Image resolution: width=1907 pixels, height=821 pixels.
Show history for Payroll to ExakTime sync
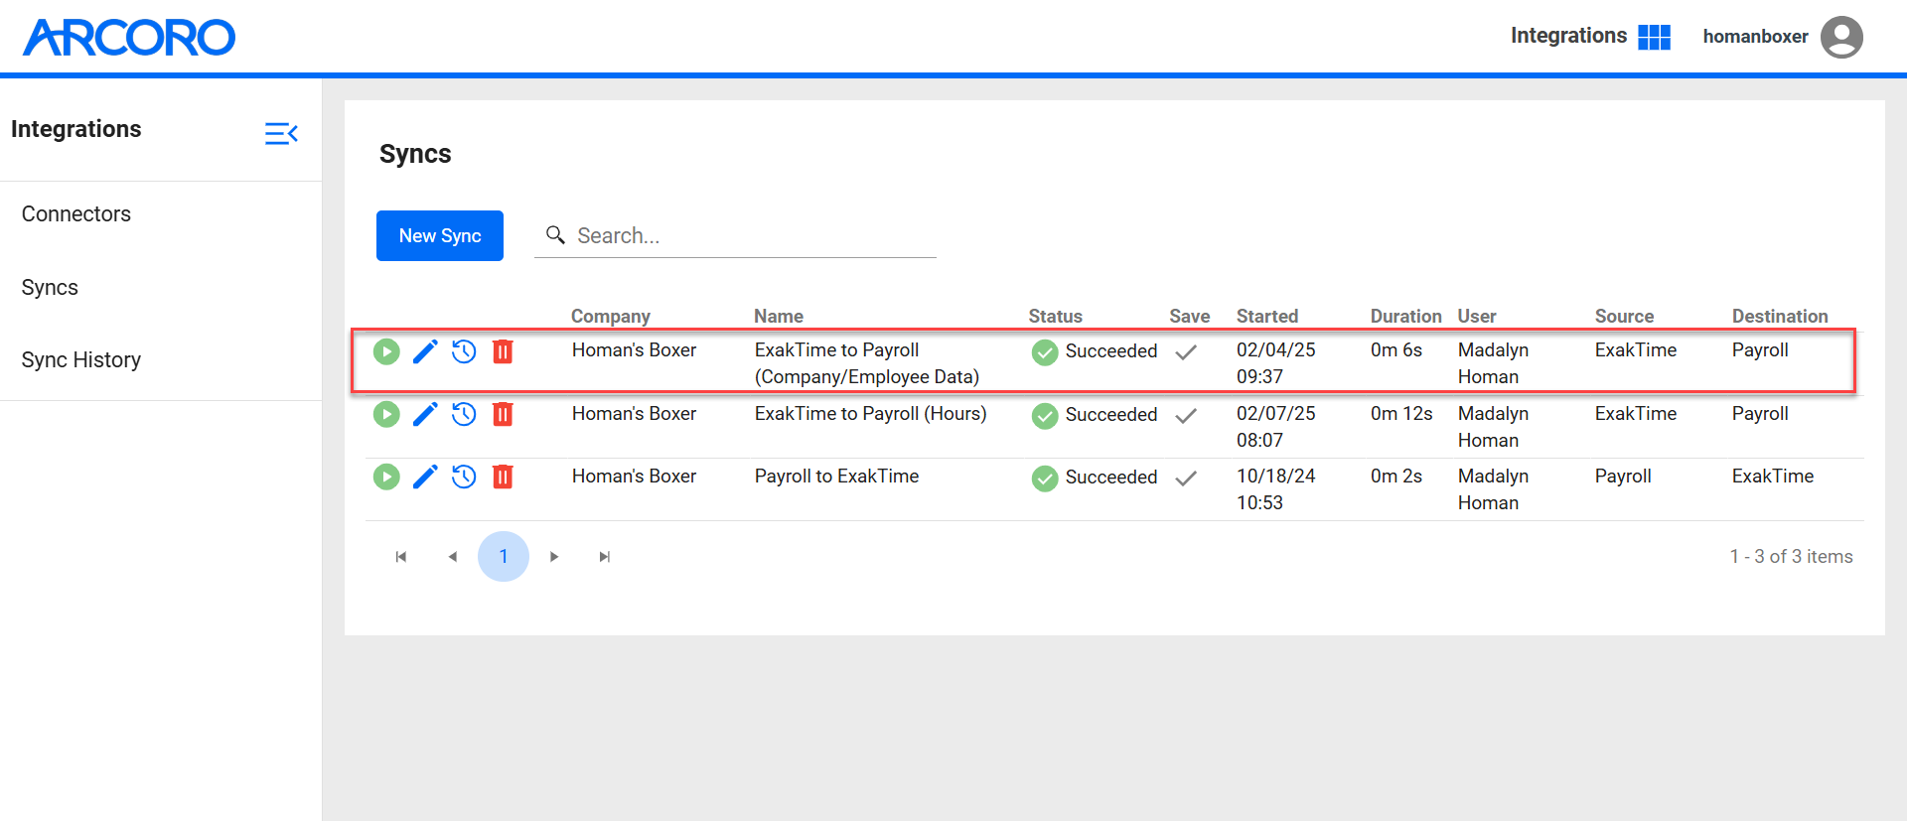pyautogui.click(x=464, y=477)
